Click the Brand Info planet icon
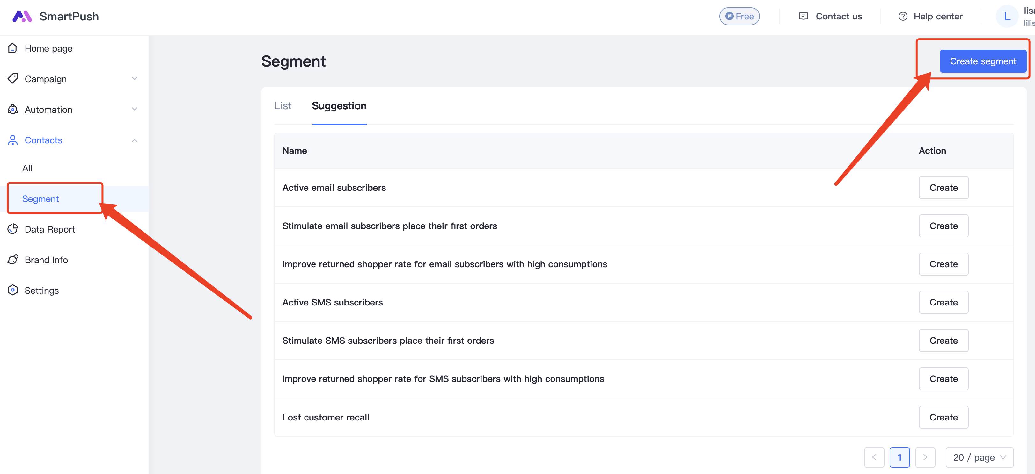 [x=13, y=259]
